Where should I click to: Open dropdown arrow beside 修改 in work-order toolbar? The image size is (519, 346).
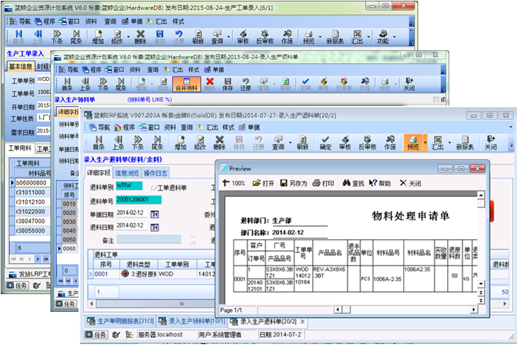pyautogui.click(x=128, y=37)
